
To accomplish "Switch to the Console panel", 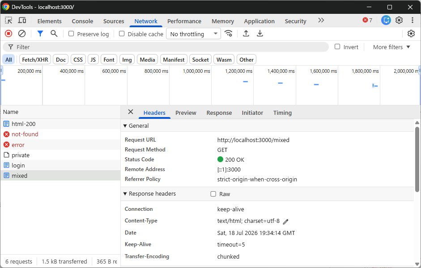I will coord(82,21).
